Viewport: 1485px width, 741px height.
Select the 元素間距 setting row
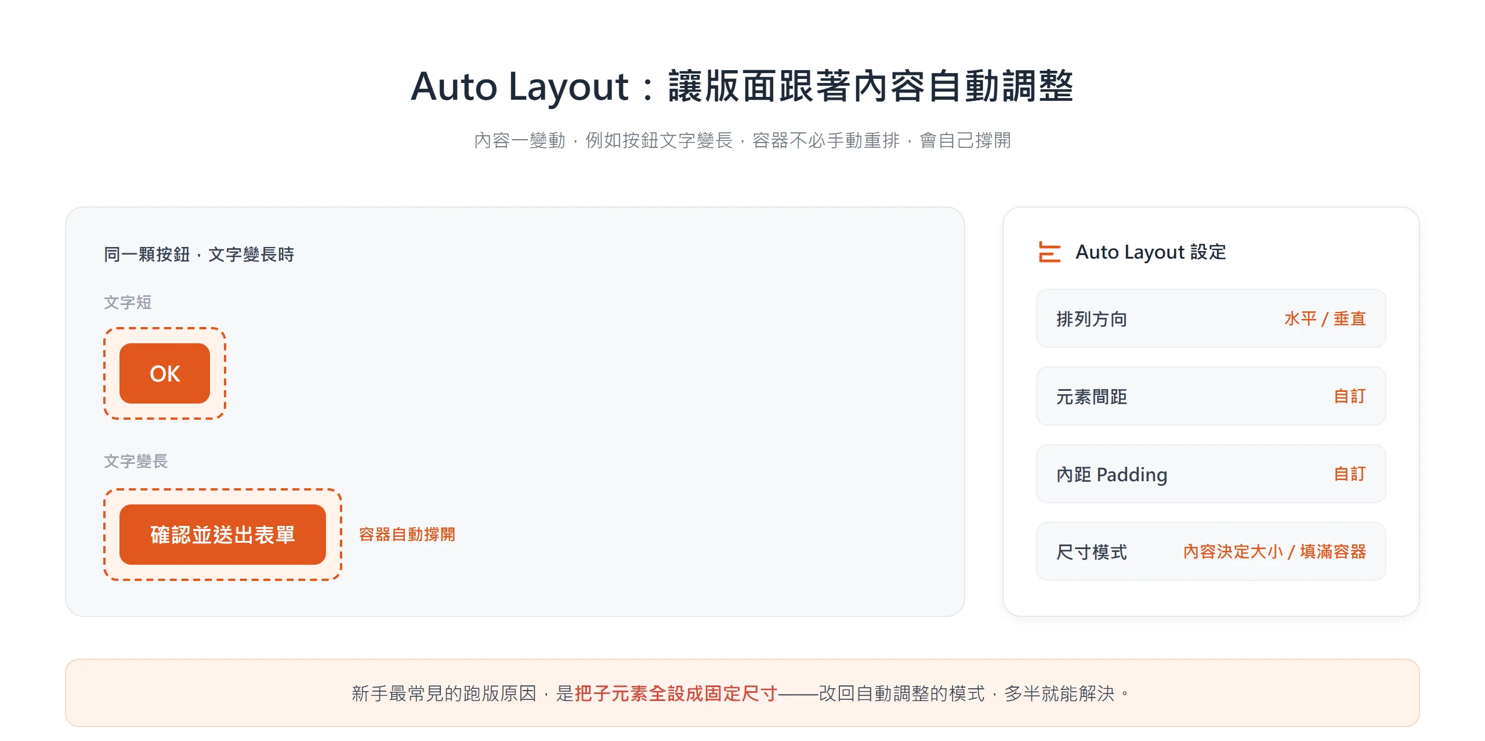click(1211, 396)
